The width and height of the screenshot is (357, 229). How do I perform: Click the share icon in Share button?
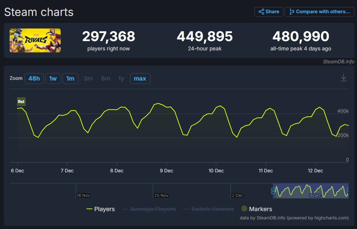click(261, 12)
